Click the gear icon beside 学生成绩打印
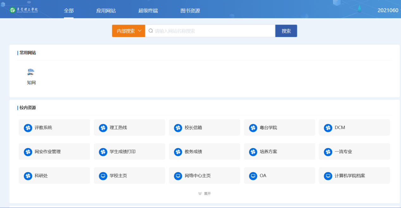401x208 pixels. (103, 152)
